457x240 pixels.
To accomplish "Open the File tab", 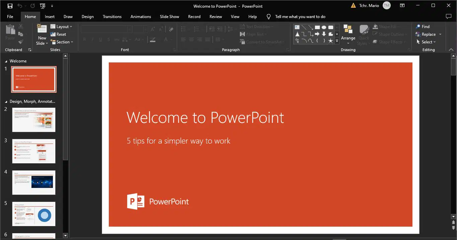I will (x=10, y=16).
